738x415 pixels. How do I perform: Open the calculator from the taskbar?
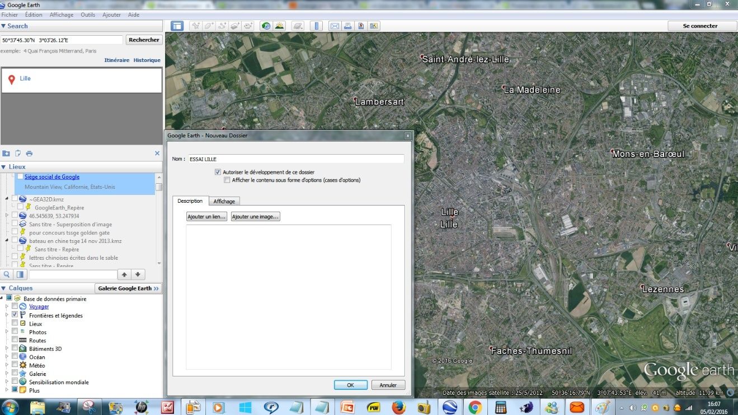(x=501, y=407)
